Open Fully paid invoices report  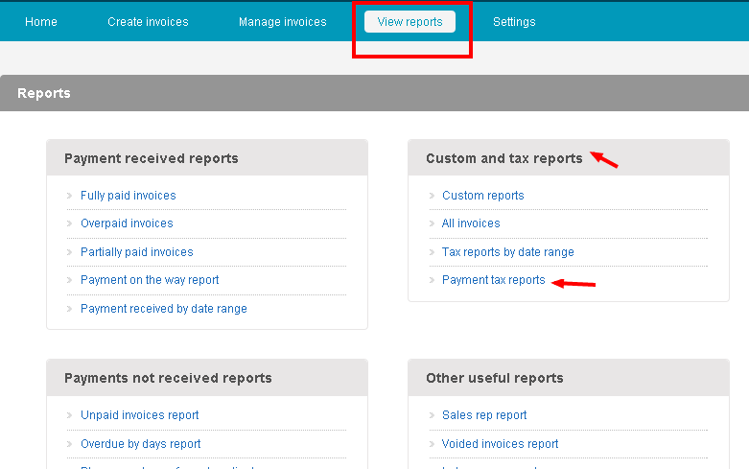click(x=128, y=196)
